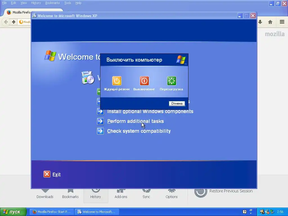Open Check system compatibility link

pos(139,131)
